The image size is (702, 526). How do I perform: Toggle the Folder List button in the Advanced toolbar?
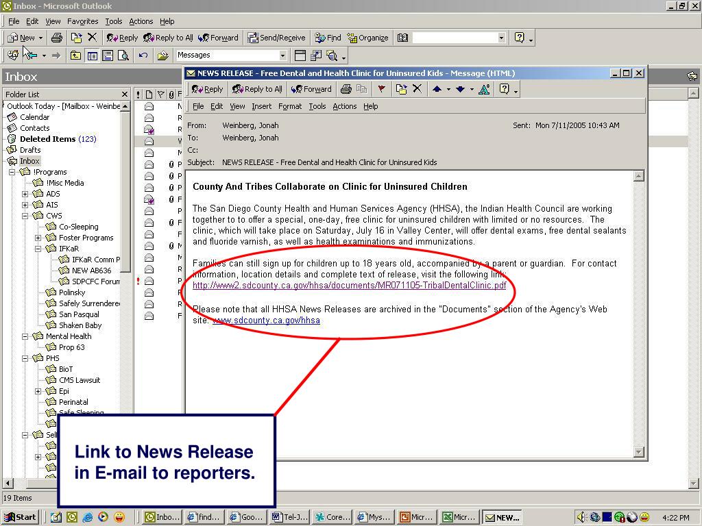[93, 55]
